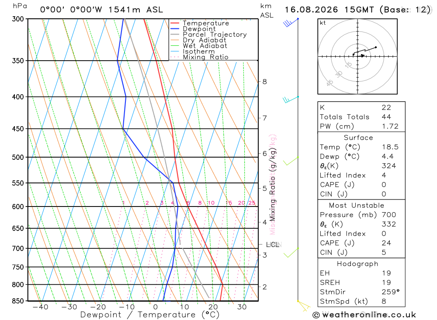Viewport: 437px width, 320px height.
Task: Click the 45 ring label in hodograph
Action: [329, 83]
